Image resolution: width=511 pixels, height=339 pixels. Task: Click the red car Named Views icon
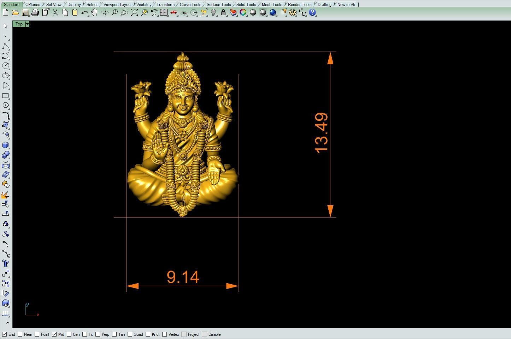pos(174,12)
